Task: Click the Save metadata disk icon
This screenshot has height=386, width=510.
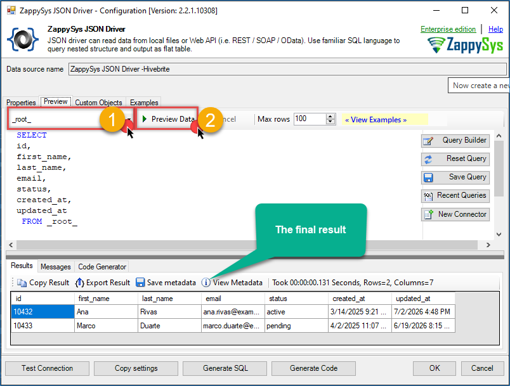Action: tap(140, 282)
